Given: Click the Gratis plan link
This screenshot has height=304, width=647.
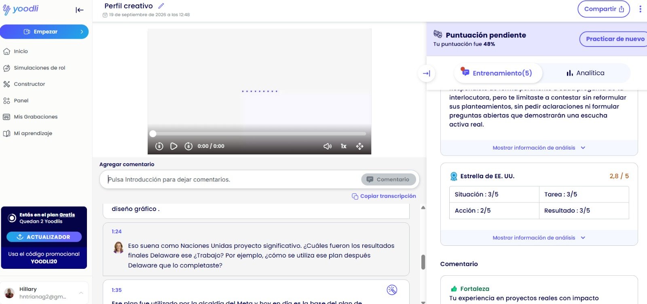Looking at the screenshot, I should (67, 215).
